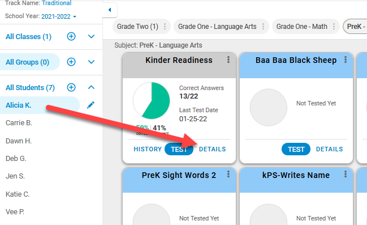Add a new group with plus icon
Image resolution: width=367 pixels, height=225 pixels.
(x=71, y=62)
